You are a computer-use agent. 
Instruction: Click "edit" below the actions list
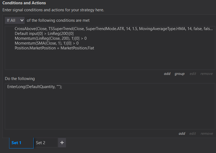tap(193, 133)
